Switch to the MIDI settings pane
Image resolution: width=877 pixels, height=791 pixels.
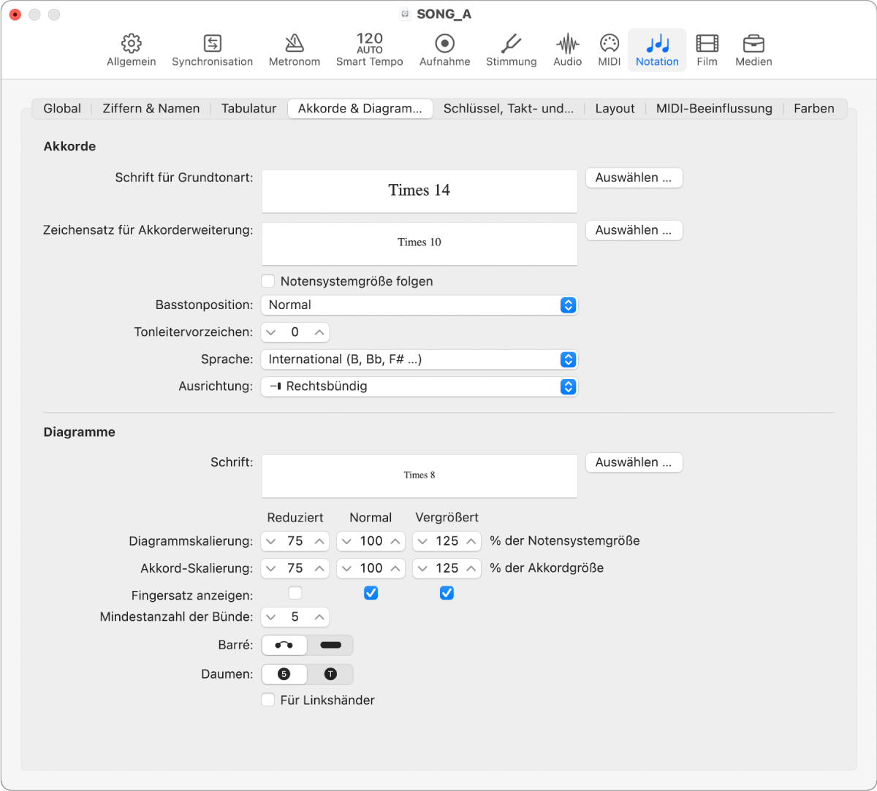[609, 49]
